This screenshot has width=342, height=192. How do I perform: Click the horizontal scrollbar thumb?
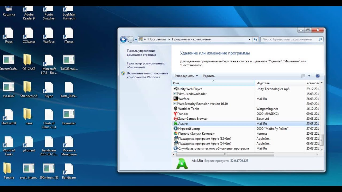[x=225, y=154]
